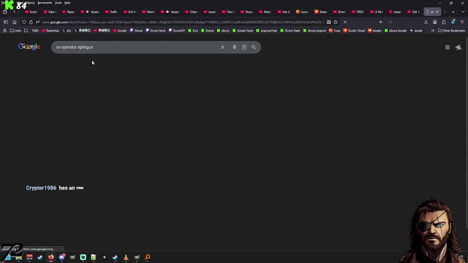This screenshot has width=468, height=263.
Task: Open the orange magnifier taskbar app
Action: tap(147, 257)
